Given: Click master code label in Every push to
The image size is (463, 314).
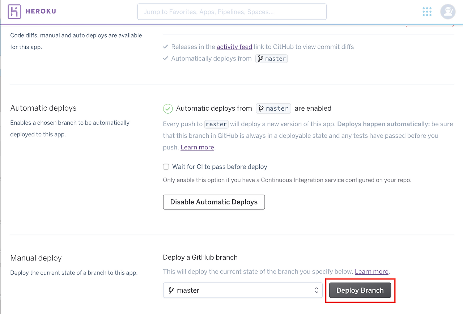Looking at the screenshot, I should (x=216, y=124).
